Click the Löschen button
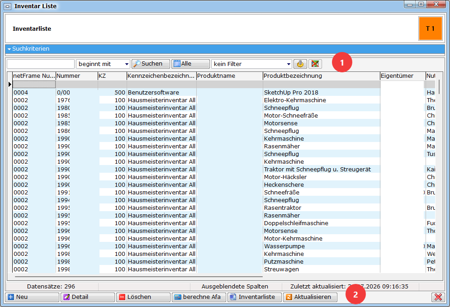The width and height of the screenshot is (450, 307). click(x=143, y=297)
